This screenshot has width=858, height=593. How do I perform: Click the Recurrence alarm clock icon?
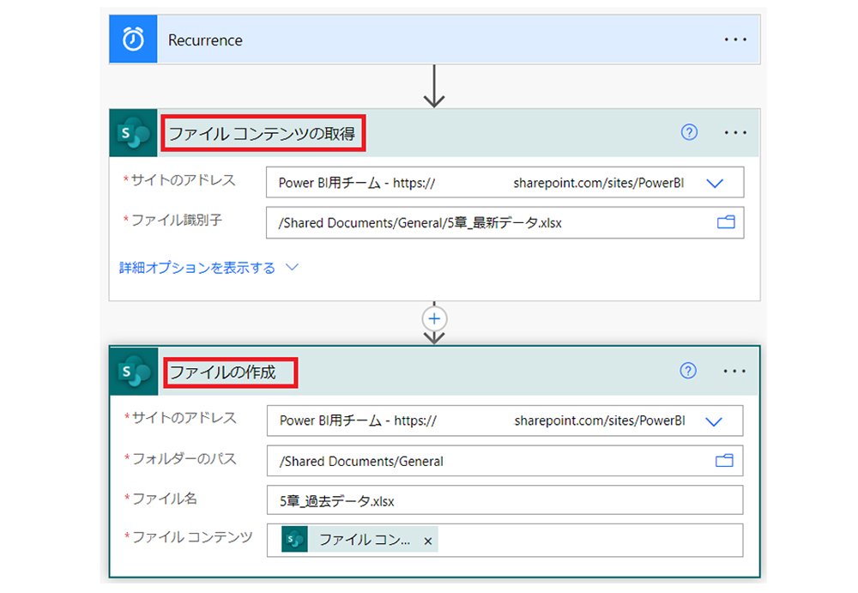point(133,39)
